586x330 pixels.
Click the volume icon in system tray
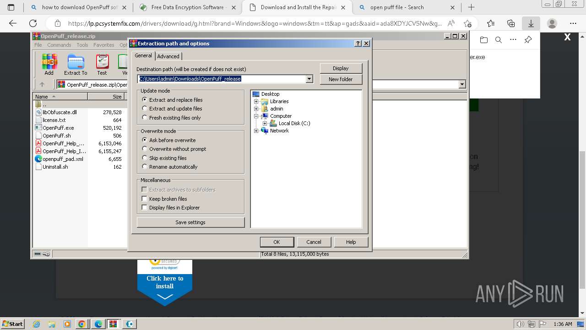tap(521, 324)
